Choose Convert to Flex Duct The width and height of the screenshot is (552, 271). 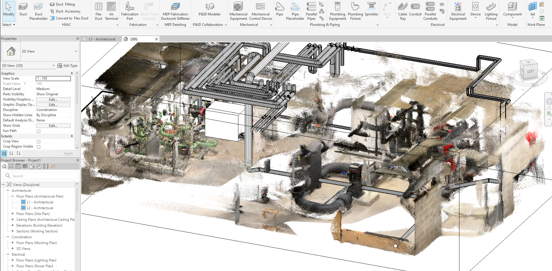[x=69, y=18]
